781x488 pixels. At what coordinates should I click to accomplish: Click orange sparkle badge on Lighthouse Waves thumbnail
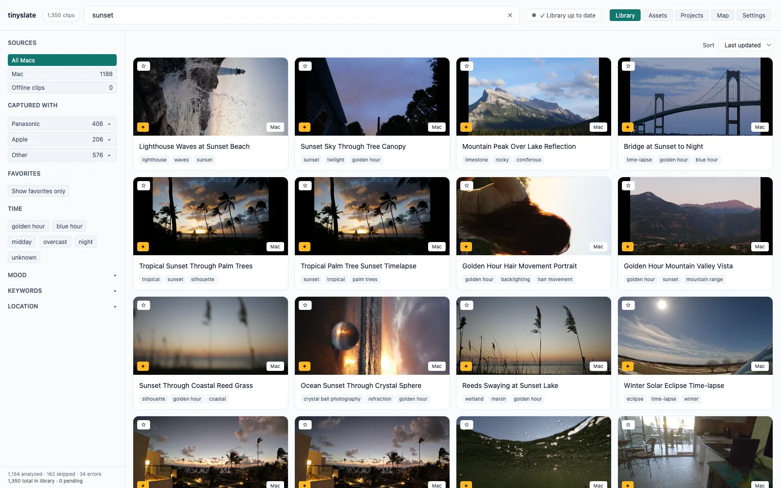pyautogui.click(x=143, y=127)
